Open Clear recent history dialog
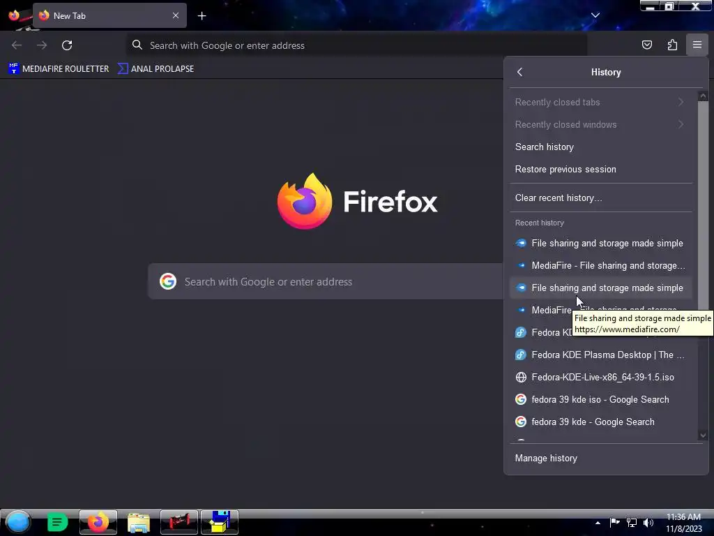 600,198
